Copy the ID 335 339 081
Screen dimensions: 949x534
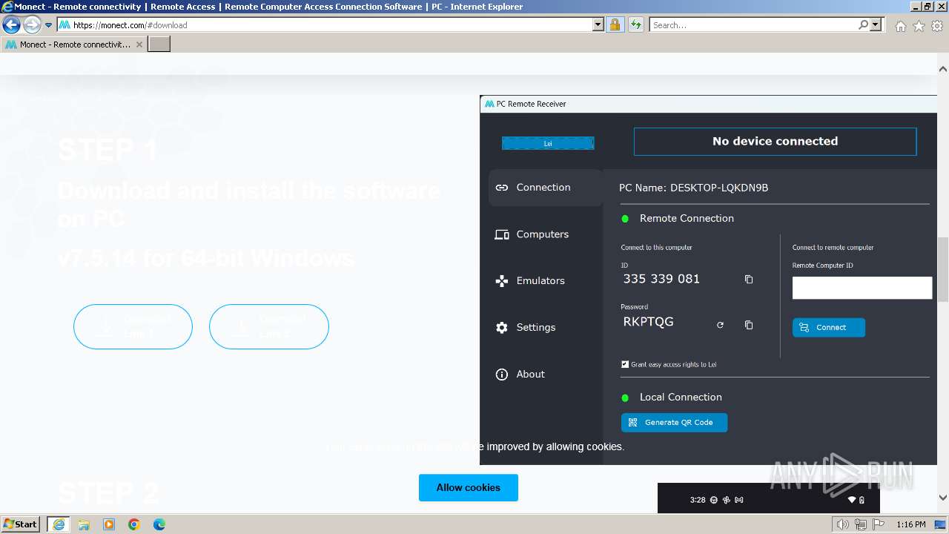pos(749,280)
